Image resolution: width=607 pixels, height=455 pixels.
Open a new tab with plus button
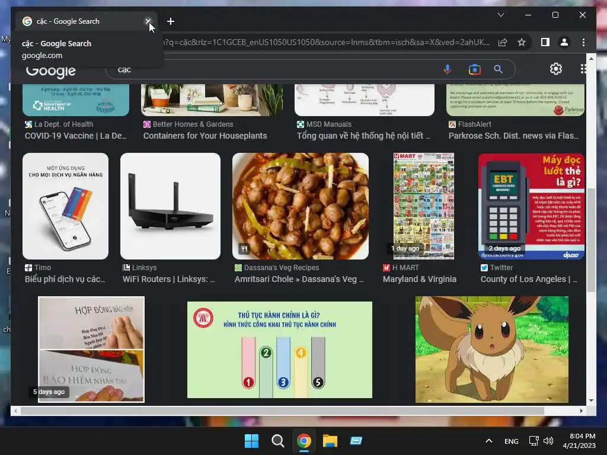(x=171, y=21)
